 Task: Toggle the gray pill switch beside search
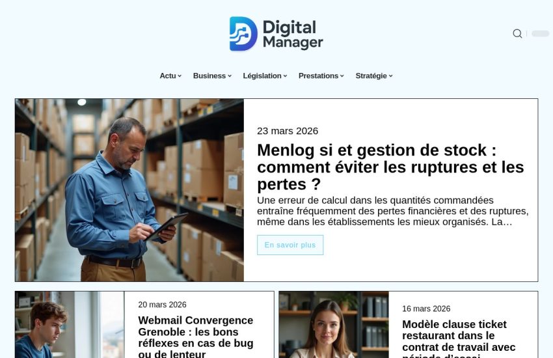[540, 33]
